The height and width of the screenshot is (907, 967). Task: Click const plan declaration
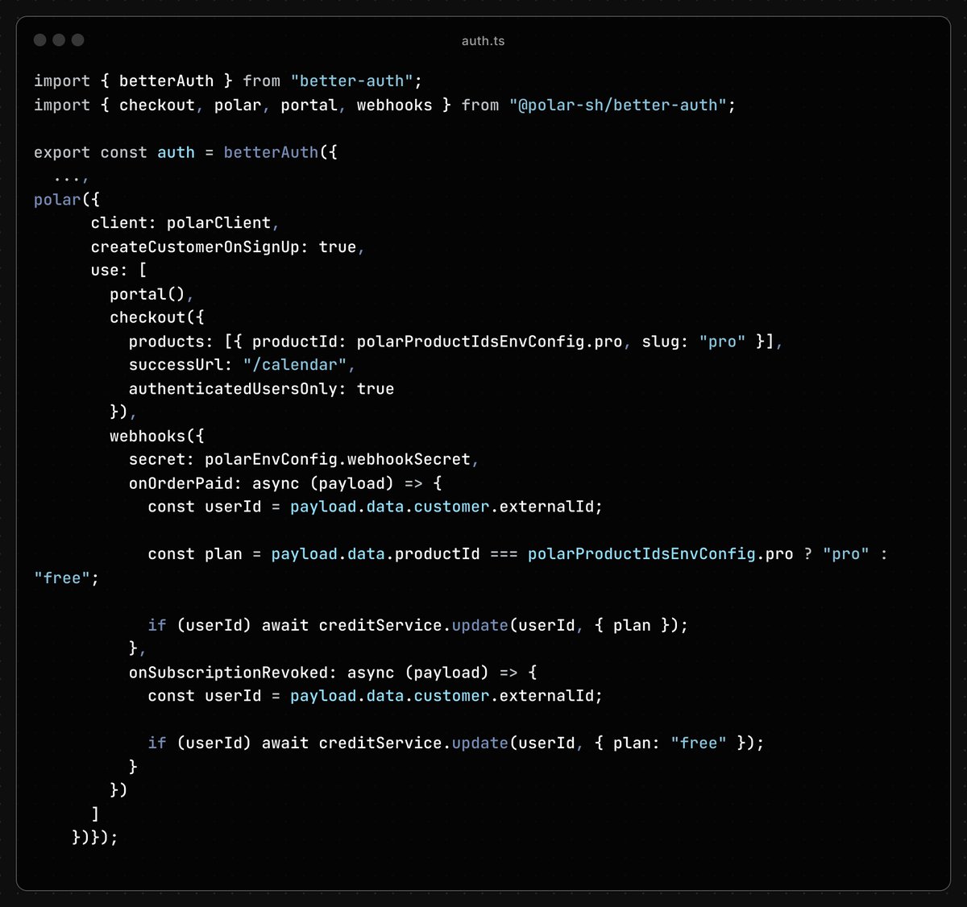[195, 554]
